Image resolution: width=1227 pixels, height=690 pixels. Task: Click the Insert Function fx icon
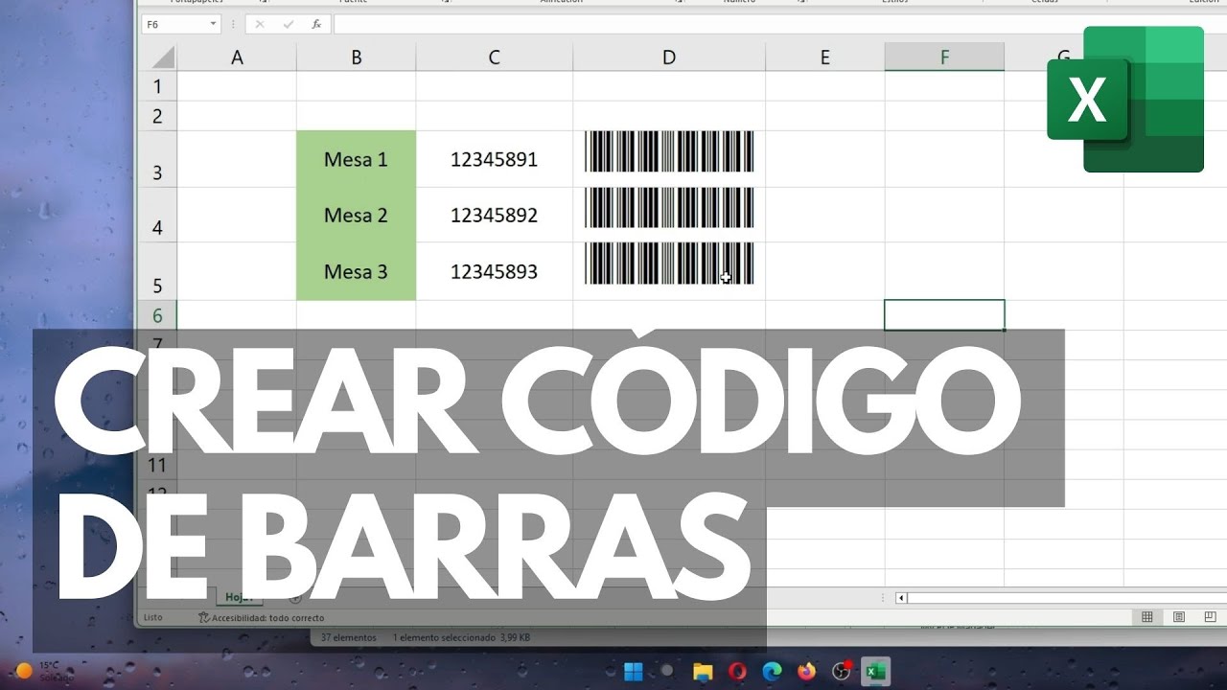(x=316, y=25)
